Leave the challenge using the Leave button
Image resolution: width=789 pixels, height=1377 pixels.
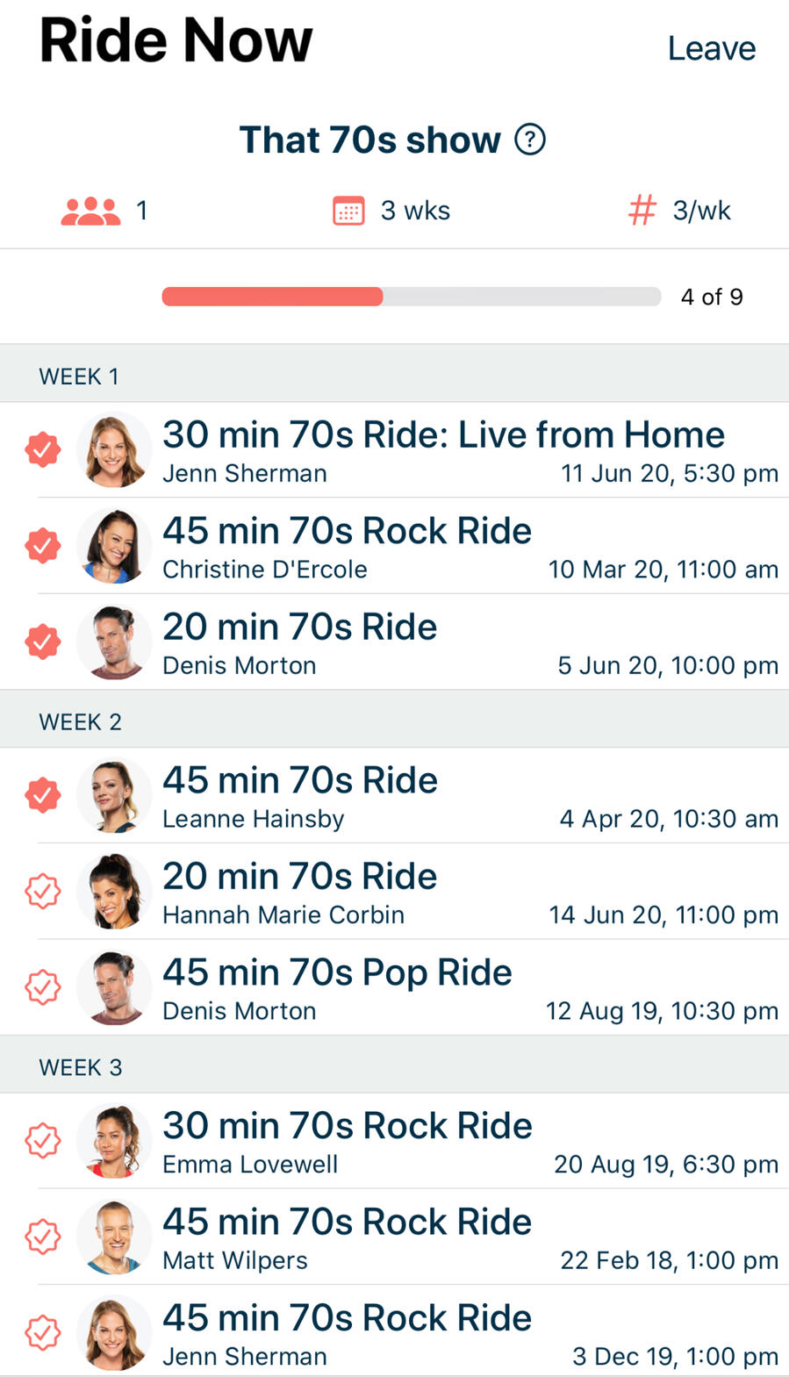pos(711,48)
